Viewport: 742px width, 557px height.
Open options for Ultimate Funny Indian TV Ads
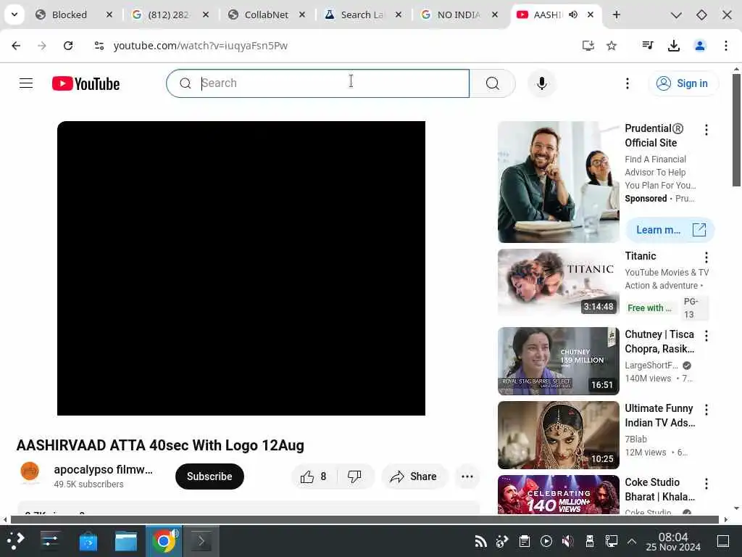[x=706, y=410]
